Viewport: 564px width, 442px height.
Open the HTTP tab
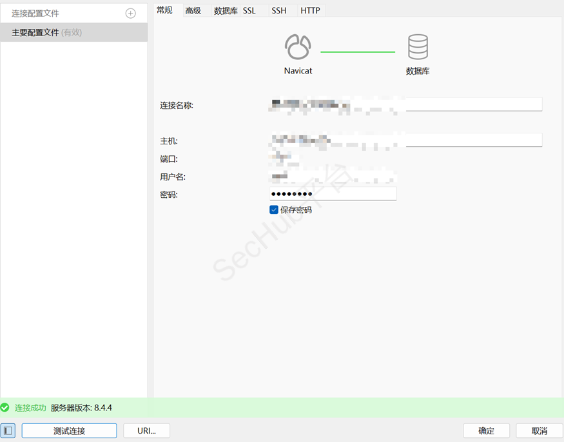pos(310,10)
